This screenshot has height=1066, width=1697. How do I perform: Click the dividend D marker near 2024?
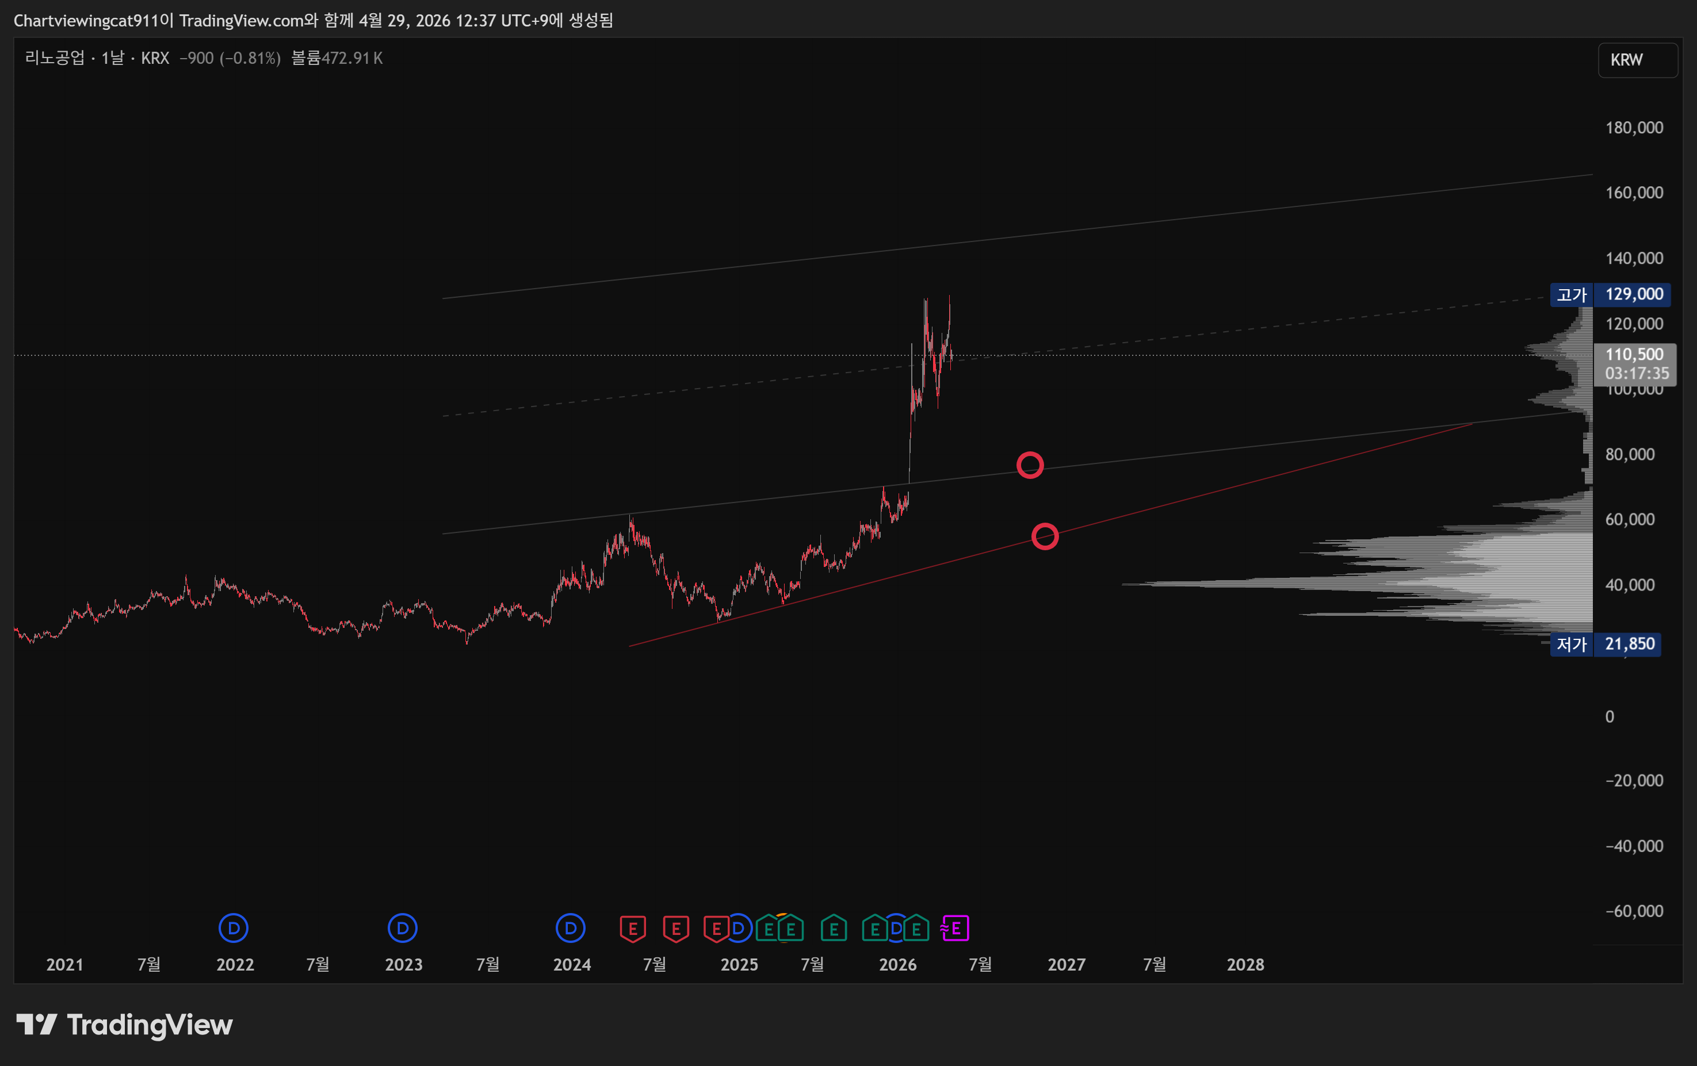point(570,929)
